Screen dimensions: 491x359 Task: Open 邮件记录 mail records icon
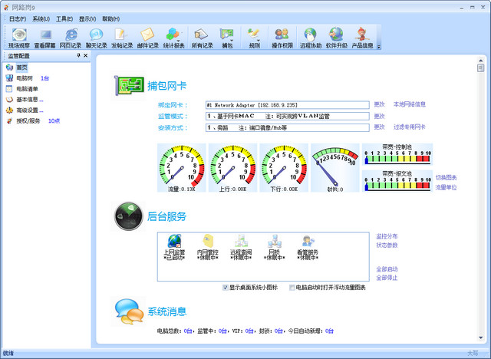click(x=148, y=37)
